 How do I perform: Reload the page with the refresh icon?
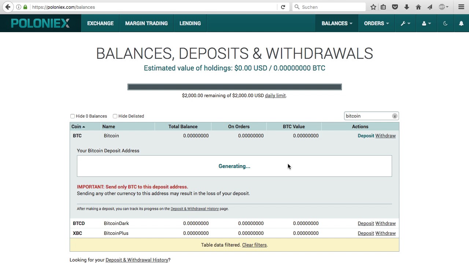pos(283,7)
